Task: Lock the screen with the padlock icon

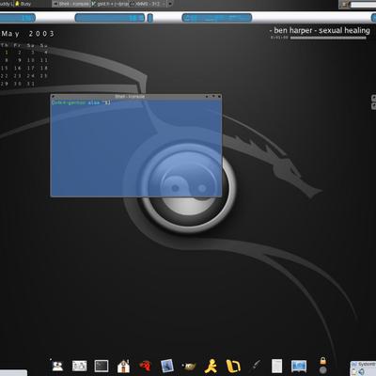Action: click(322, 361)
